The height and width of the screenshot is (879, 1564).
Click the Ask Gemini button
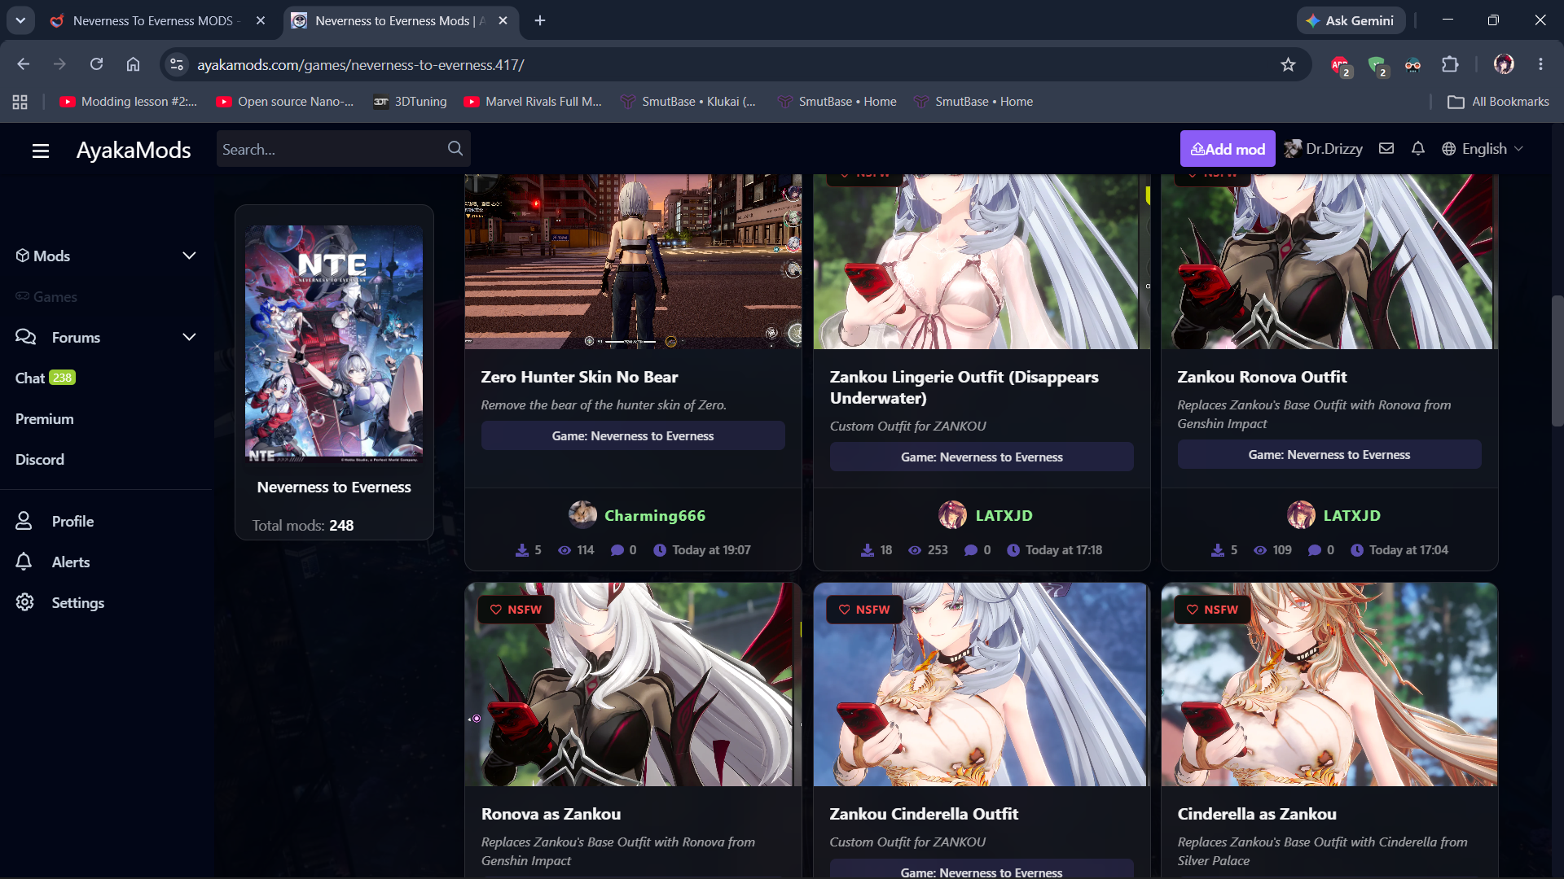[1351, 20]
